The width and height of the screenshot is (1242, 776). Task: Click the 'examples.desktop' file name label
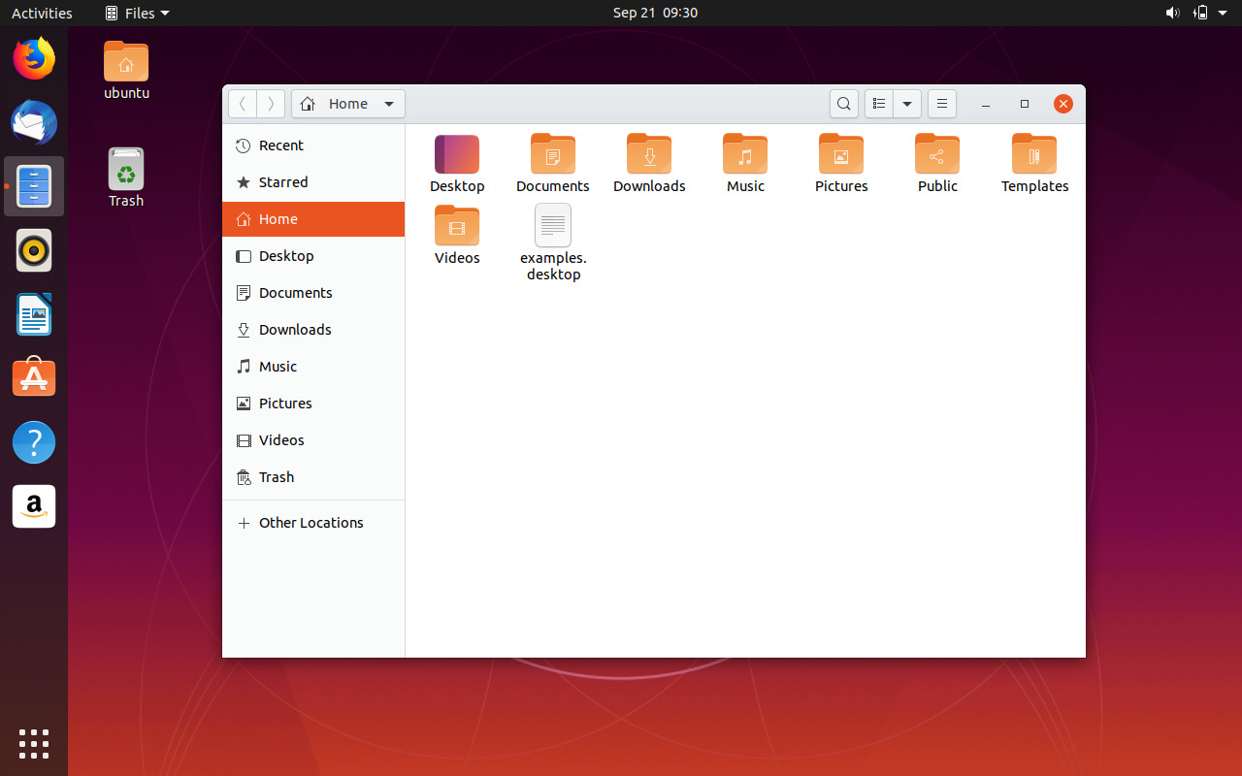pyautogui.click(x=553, y=266)
